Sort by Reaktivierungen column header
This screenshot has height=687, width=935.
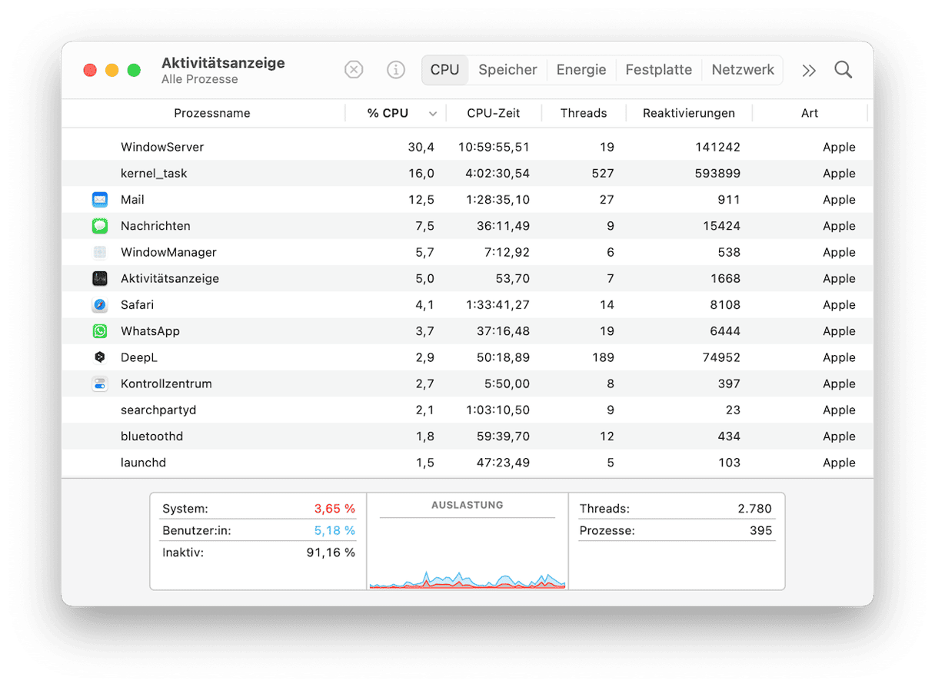click(689, 113)
